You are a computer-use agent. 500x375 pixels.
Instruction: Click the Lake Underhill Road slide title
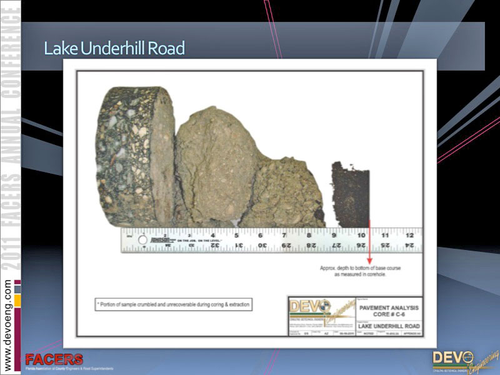click(x=114, y=48)
